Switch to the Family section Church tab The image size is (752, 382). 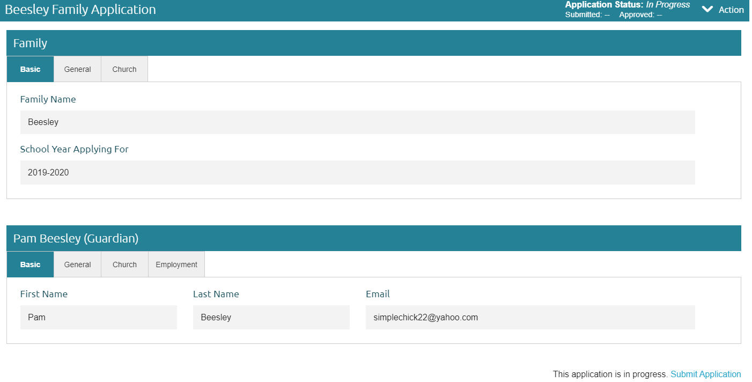[x=124, y=69]
